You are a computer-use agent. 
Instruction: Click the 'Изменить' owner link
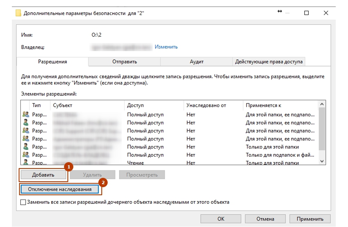coord(166,47)
